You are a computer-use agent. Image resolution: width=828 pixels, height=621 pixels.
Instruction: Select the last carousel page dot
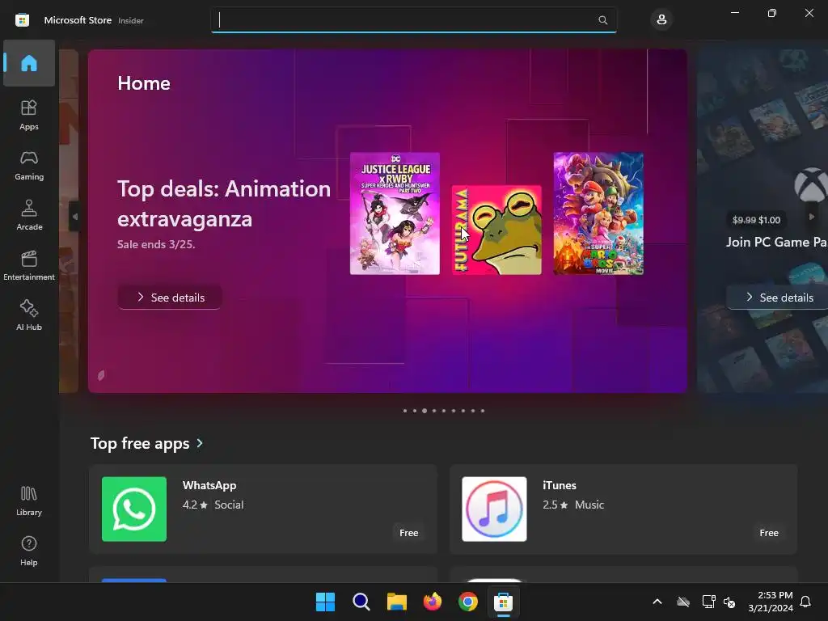tap(483, 411)
